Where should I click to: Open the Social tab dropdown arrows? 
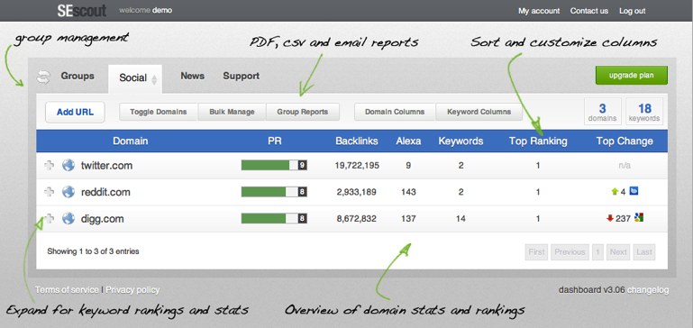[154, 79]
